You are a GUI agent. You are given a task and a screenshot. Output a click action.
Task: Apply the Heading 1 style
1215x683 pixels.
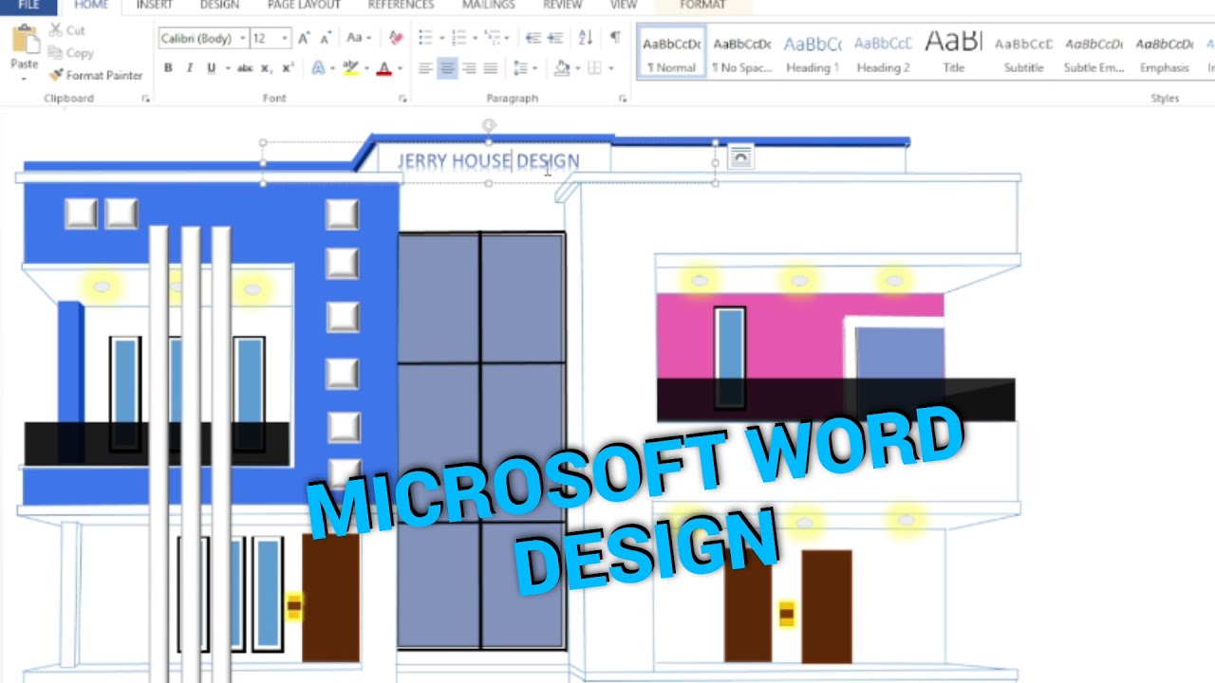813,53
